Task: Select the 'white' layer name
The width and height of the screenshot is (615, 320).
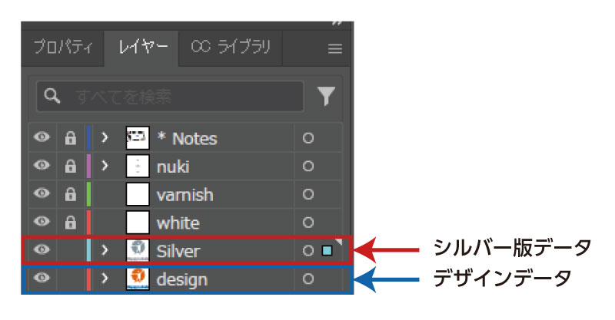Action: (178, 223)
